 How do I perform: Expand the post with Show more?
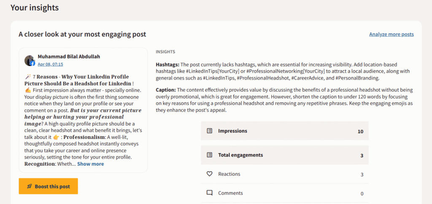pos(90,164)
